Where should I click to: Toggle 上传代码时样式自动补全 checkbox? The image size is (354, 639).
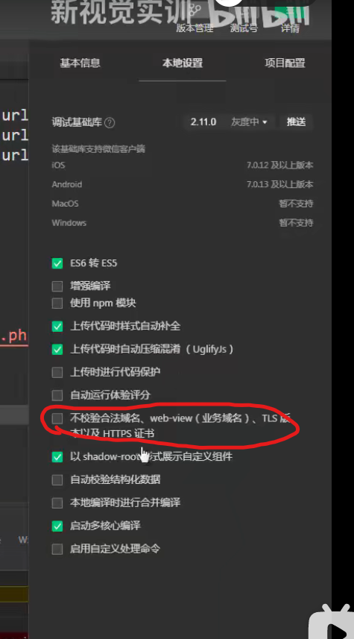tap(57, 327)
